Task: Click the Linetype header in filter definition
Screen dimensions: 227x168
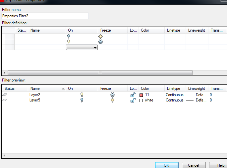Action: [x=175, y=30]
